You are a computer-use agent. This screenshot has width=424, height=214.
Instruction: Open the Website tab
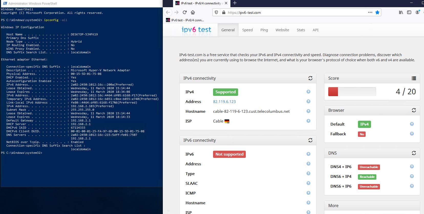click(282, 30)
